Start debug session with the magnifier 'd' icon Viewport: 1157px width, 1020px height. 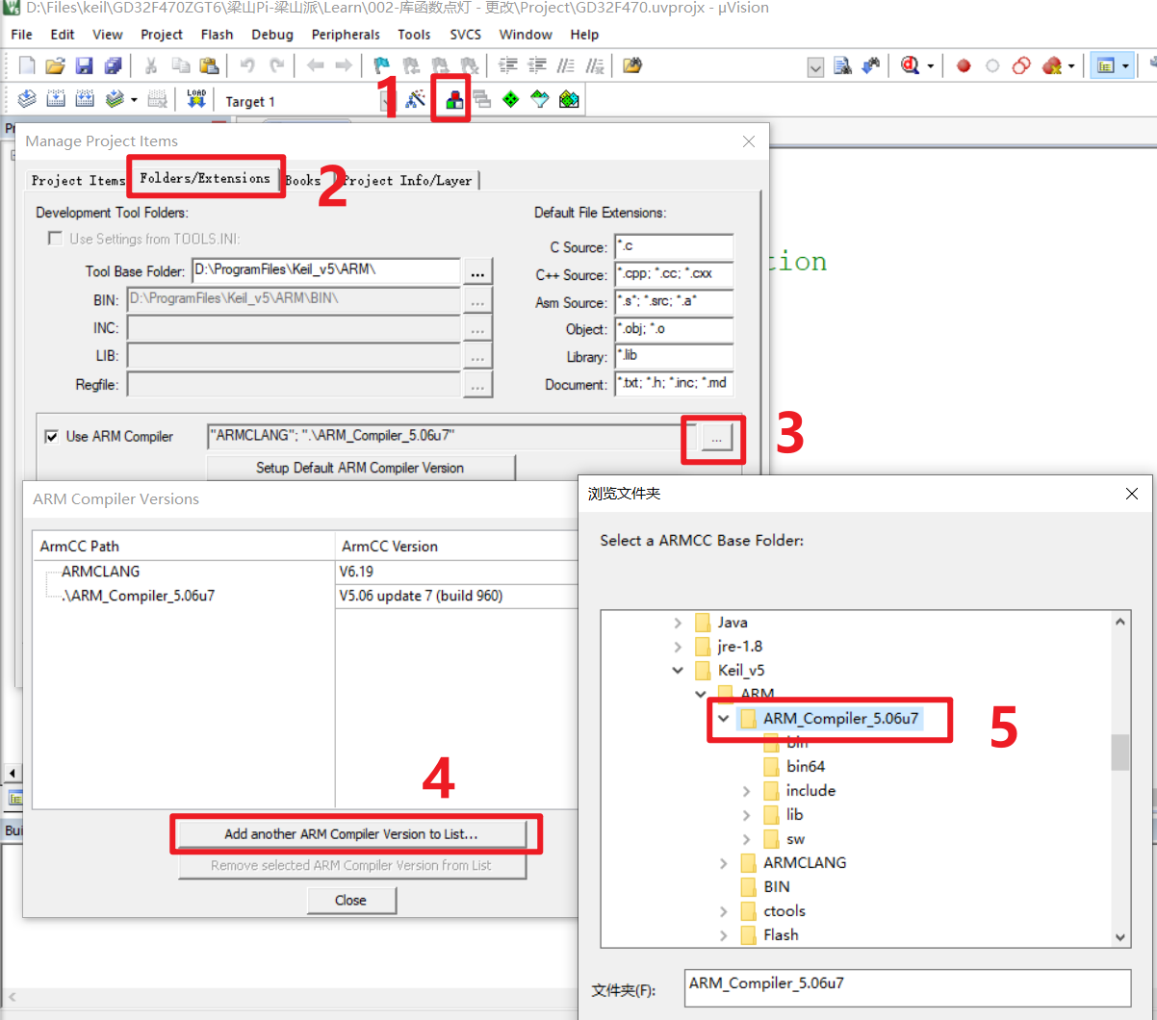(x=910, y=65)
